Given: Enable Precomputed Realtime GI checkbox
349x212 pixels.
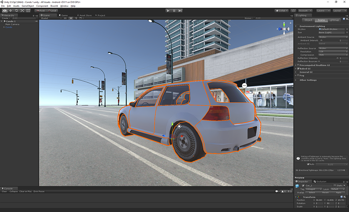Looking at the screenshot, I should (298, 65).
